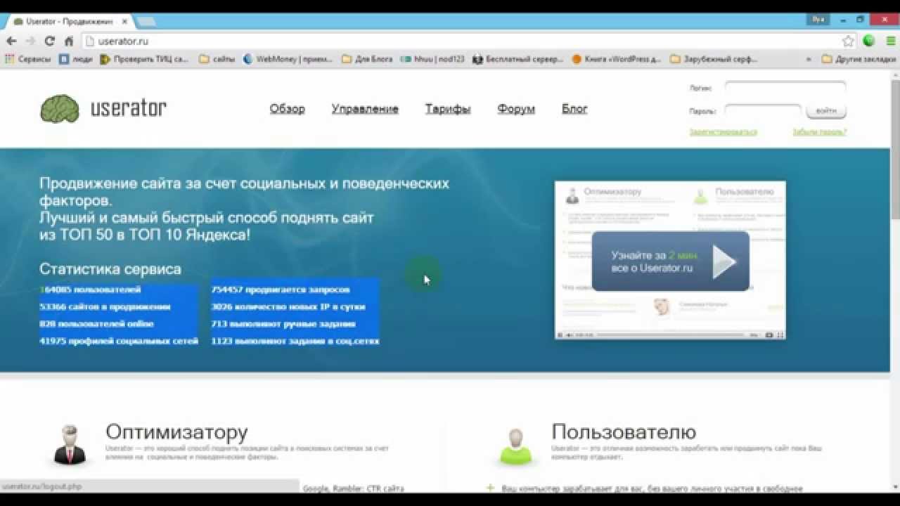
Task: Open the Проверить ТИЦ bookmark
Action: point(144,60)
